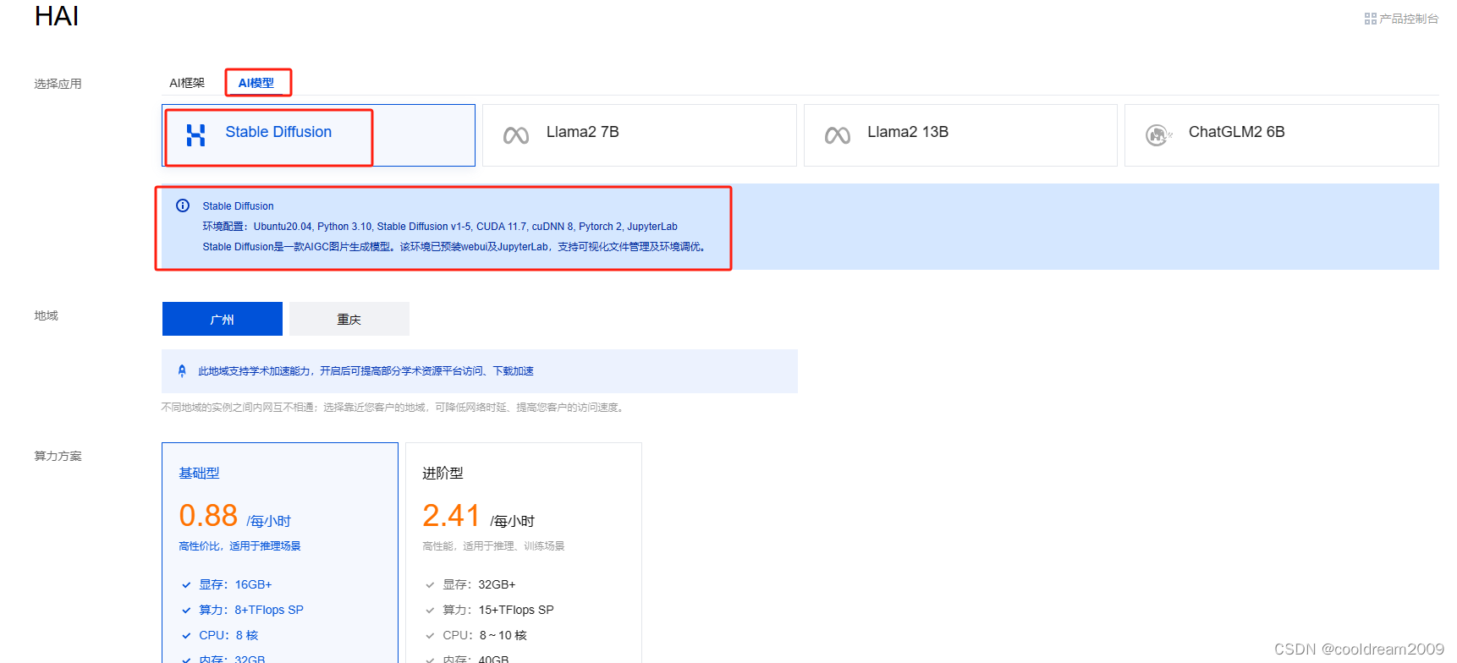
Task: Select the Llama2 7B application card
Action: 640,135
